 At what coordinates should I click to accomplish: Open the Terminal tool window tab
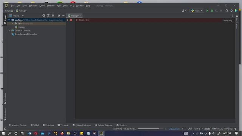[x=63, y=125]
